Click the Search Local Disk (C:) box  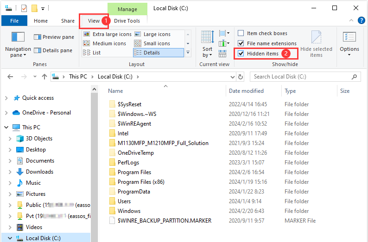click(301, 77)
